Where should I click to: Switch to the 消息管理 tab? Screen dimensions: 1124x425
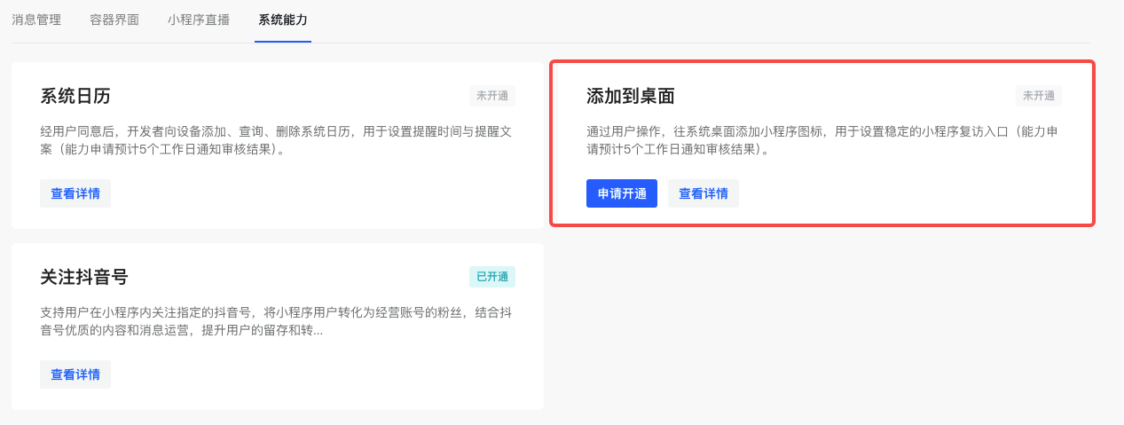coord(36,20)
